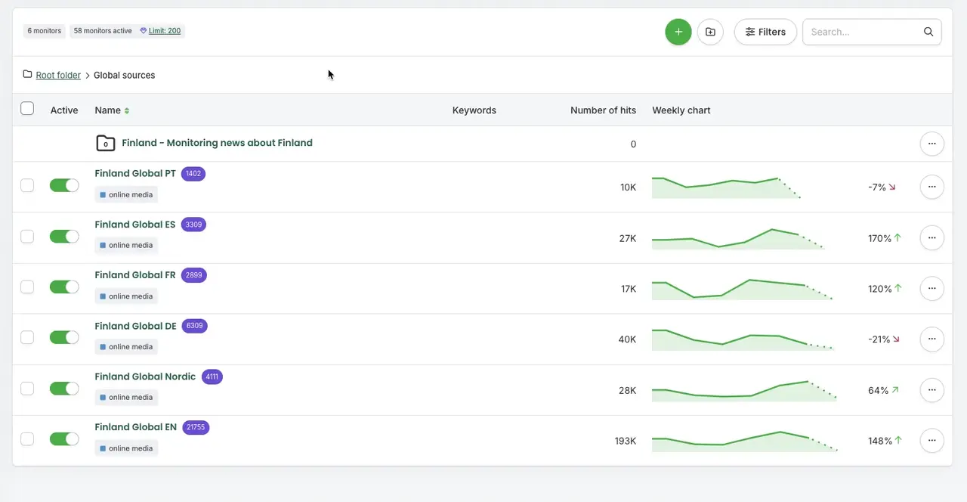Screen dimensions: 967x502
Task: Go to Root folder breadcrumb
Action: tap(58, 75)
